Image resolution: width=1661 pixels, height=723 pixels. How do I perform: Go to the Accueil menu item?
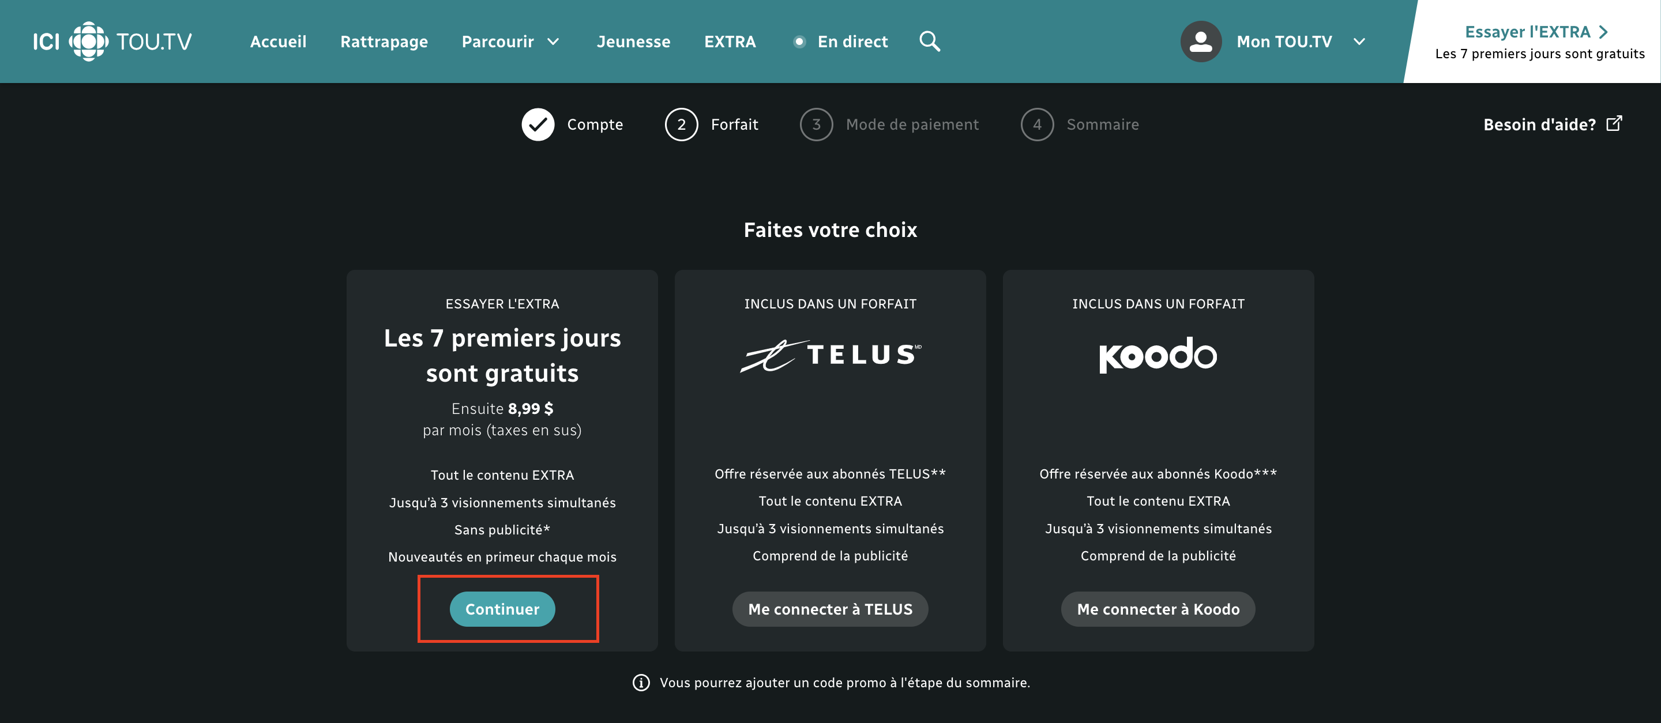coord(278,42)
